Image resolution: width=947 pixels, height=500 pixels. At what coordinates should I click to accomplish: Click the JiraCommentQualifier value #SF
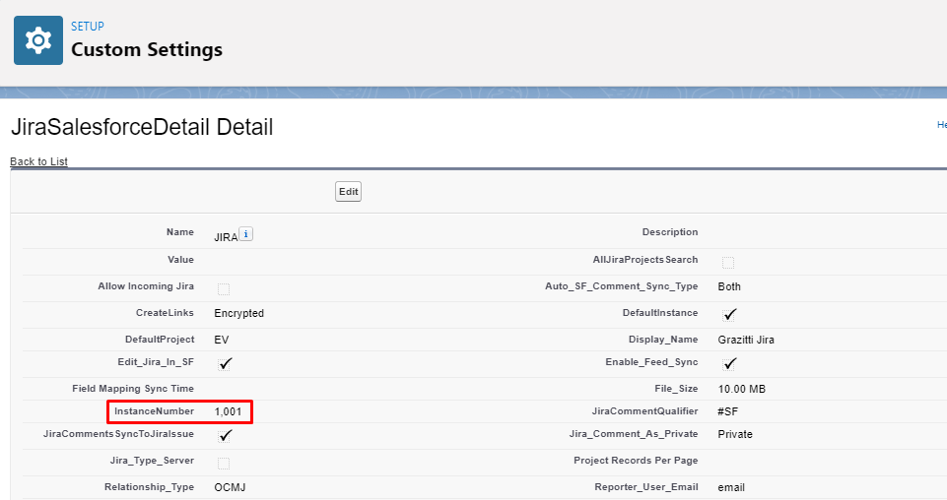click(x=728, y=412)
